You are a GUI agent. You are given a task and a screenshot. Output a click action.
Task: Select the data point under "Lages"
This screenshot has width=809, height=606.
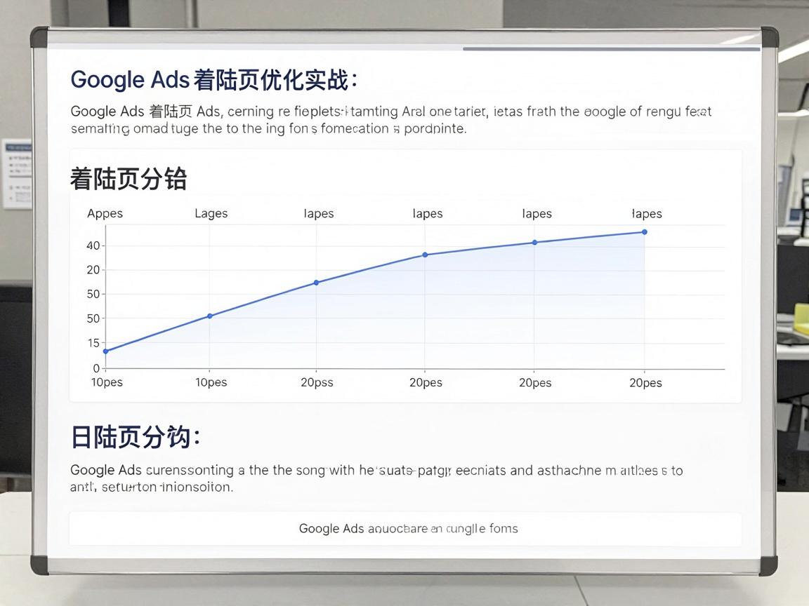209,316
